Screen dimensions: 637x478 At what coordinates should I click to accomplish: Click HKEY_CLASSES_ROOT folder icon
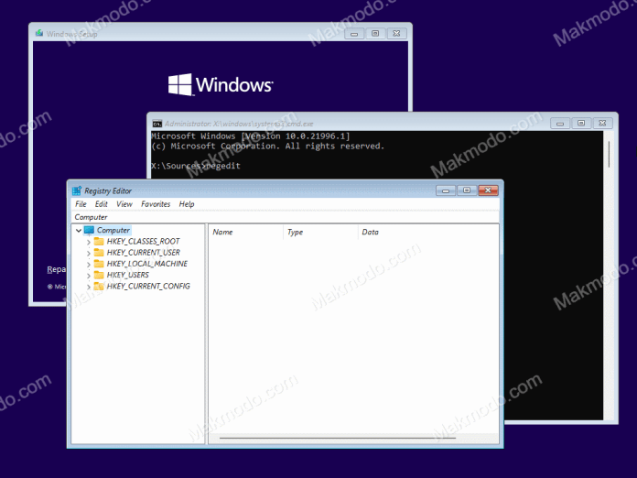coord(99,242)
